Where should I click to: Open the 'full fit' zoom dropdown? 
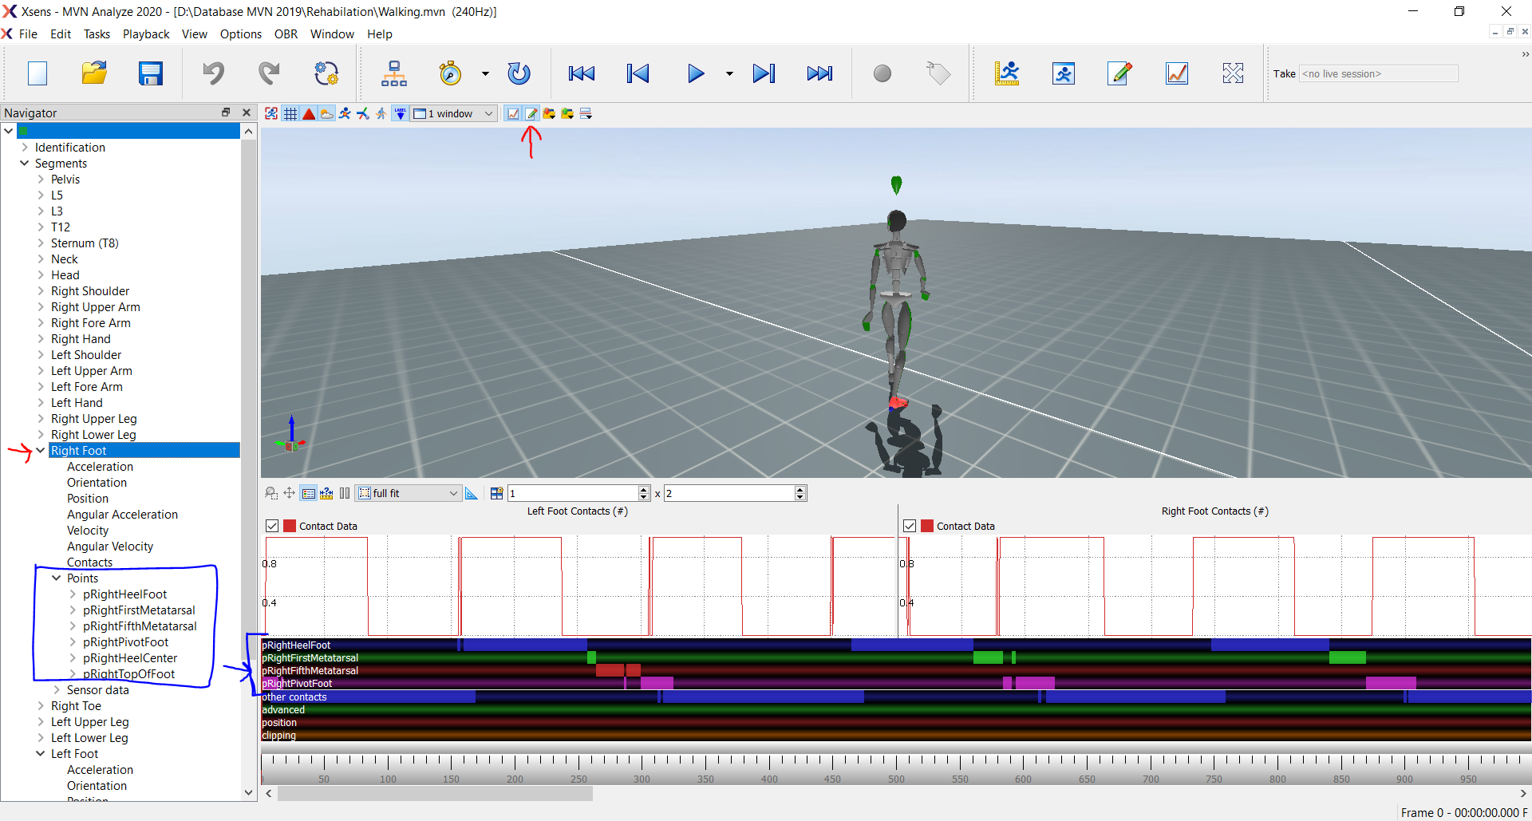(409, 493)
